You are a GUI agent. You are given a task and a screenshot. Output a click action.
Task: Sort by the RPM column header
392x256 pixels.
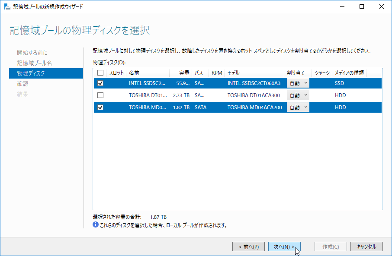click(x=217, y=73)
